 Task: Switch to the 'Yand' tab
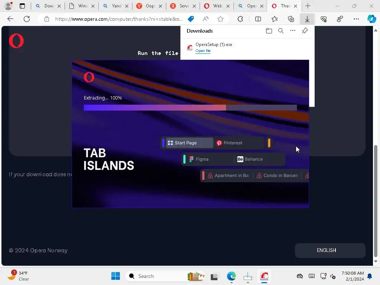point(116,6)
